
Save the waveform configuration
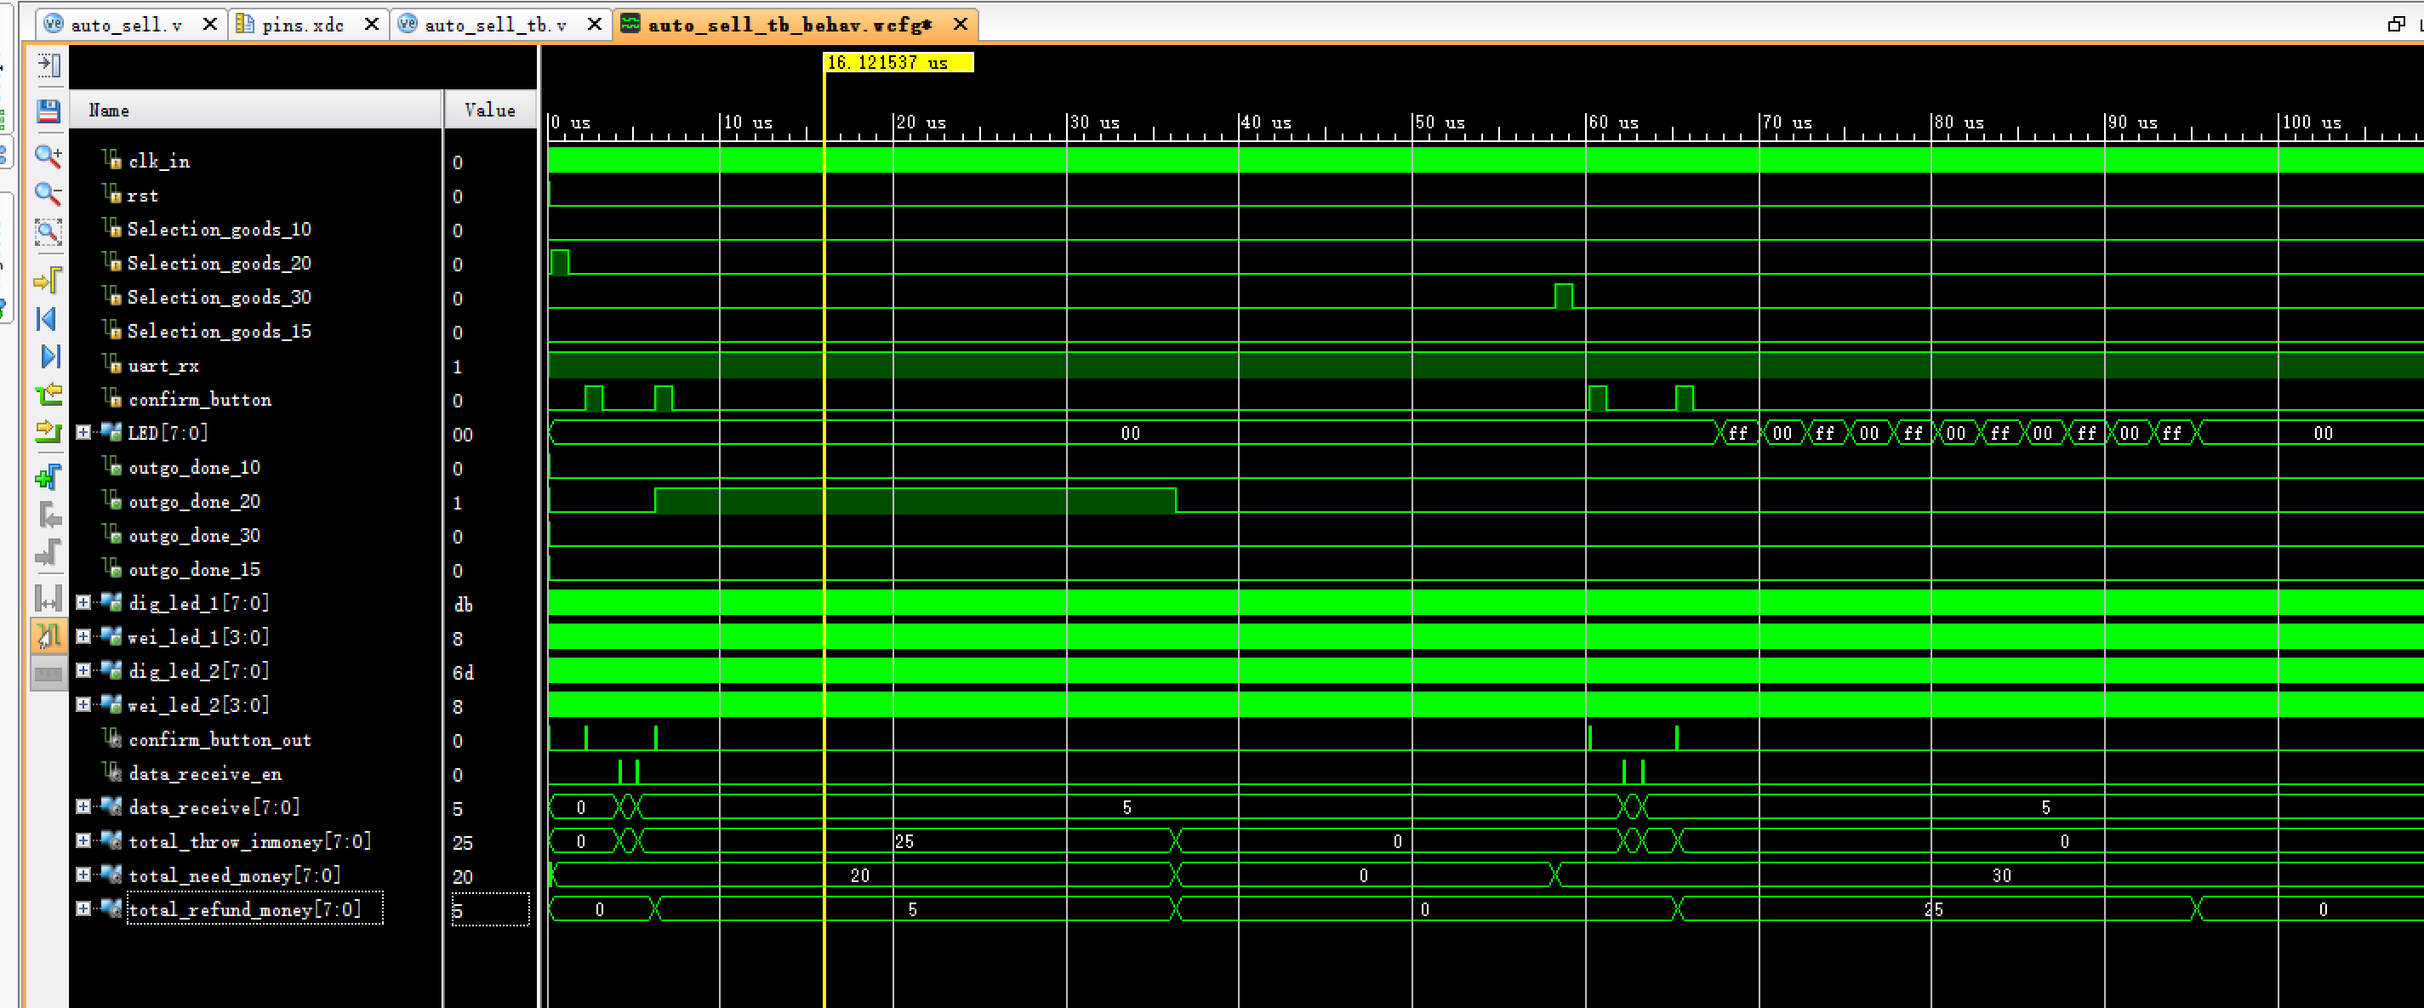pos(48,111)
